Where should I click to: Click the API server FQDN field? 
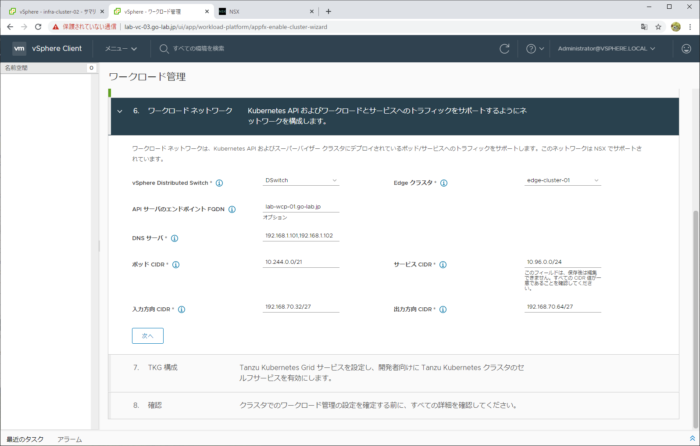point(301,207)
